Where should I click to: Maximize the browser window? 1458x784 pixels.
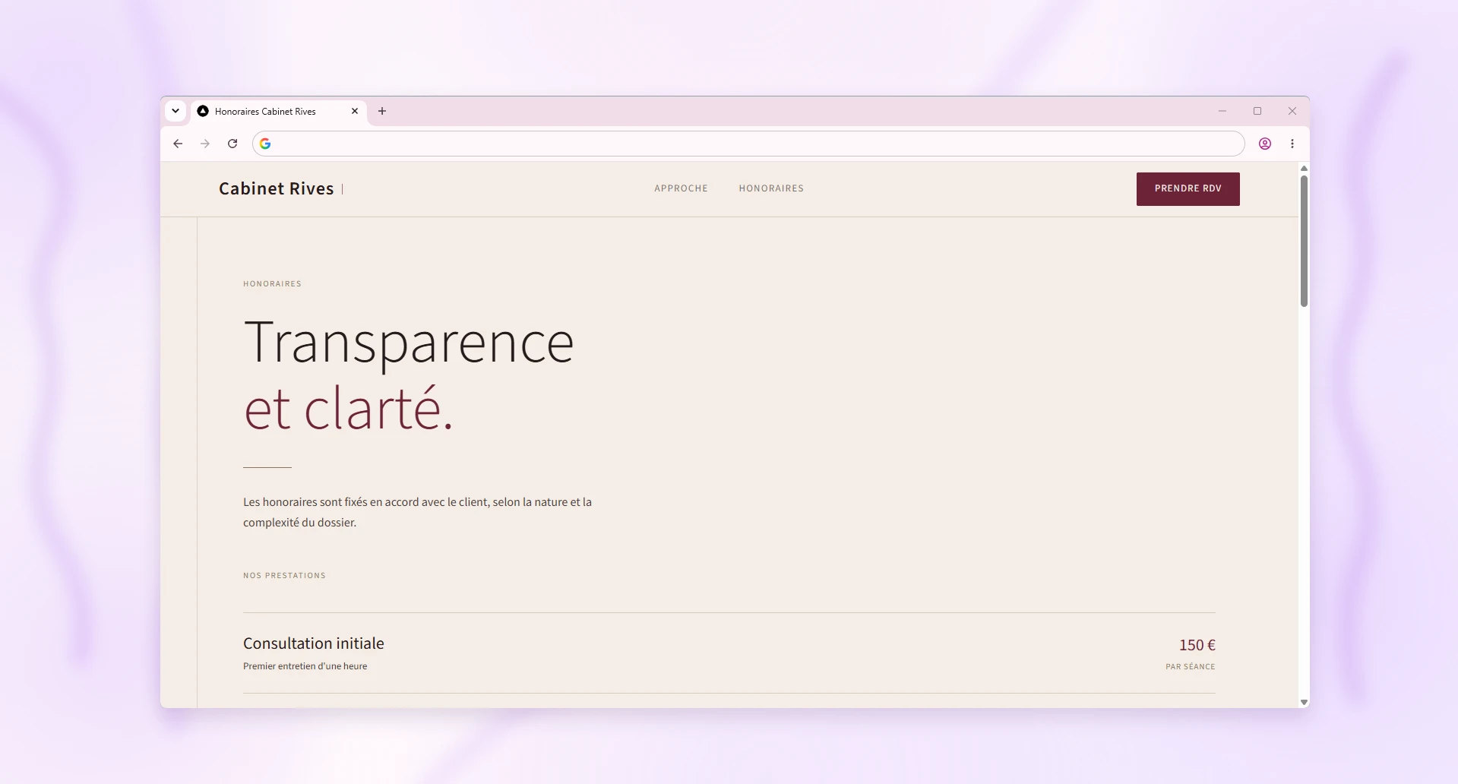1257,111
